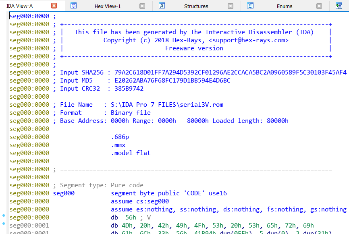This screenshot has height=234, width=349.
Task: Click the 'db 56h ; V' instruction
Action: [x=131, y=217]
